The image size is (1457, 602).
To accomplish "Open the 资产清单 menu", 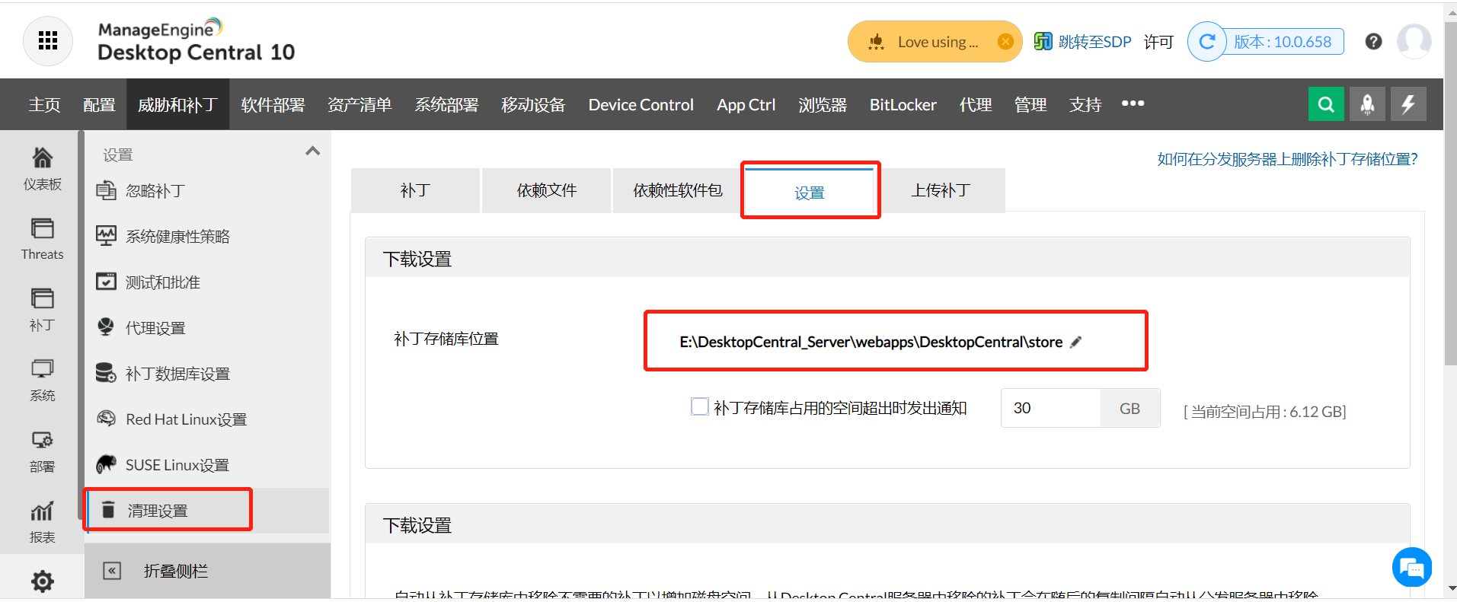I will click(x=359, y=104).
